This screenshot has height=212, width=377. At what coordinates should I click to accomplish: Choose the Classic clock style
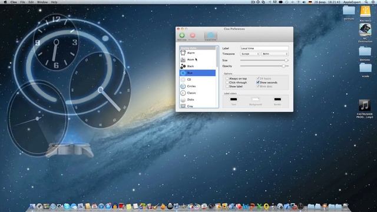198,93
